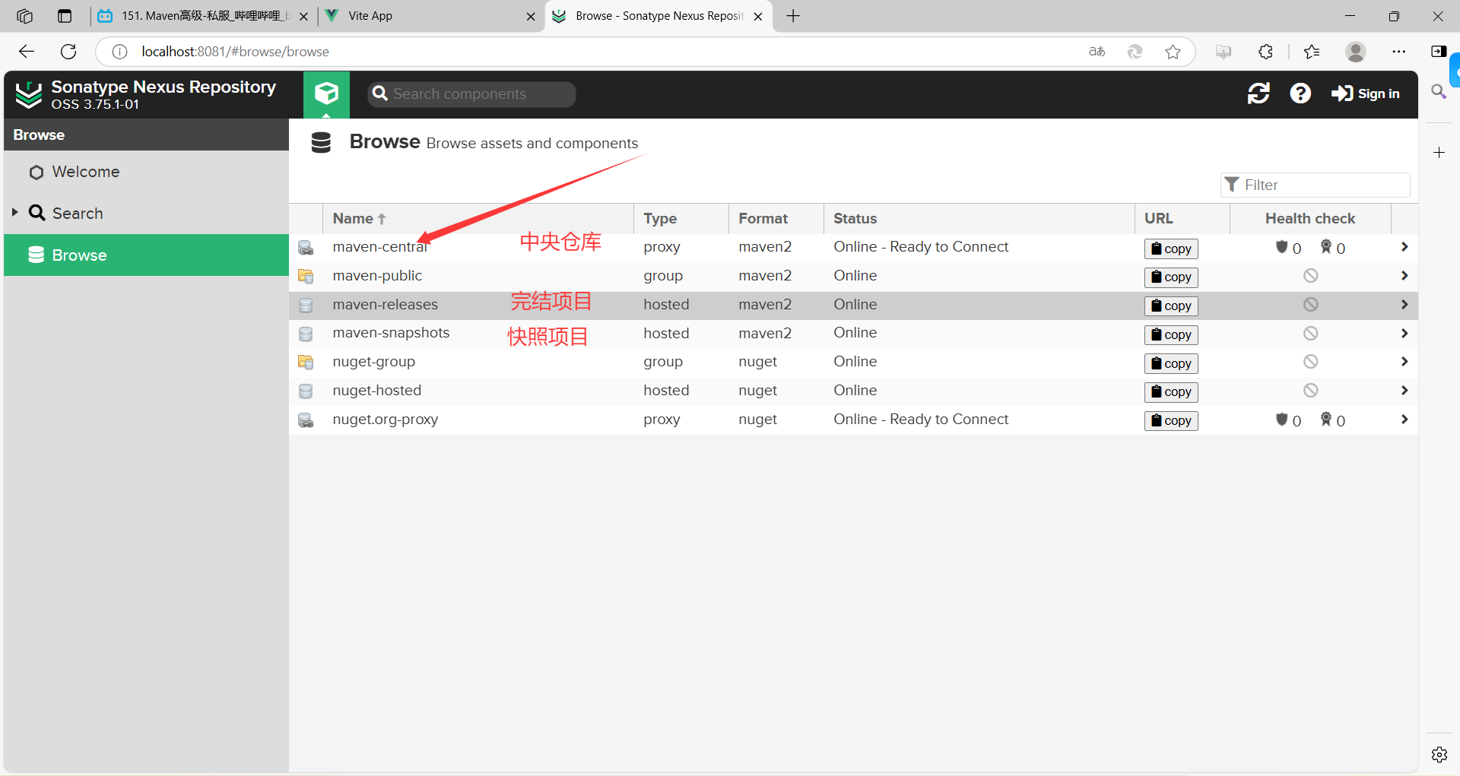Add page to favorites star icon
This screenshot has width=1460, height=776.
[1173, 52]
